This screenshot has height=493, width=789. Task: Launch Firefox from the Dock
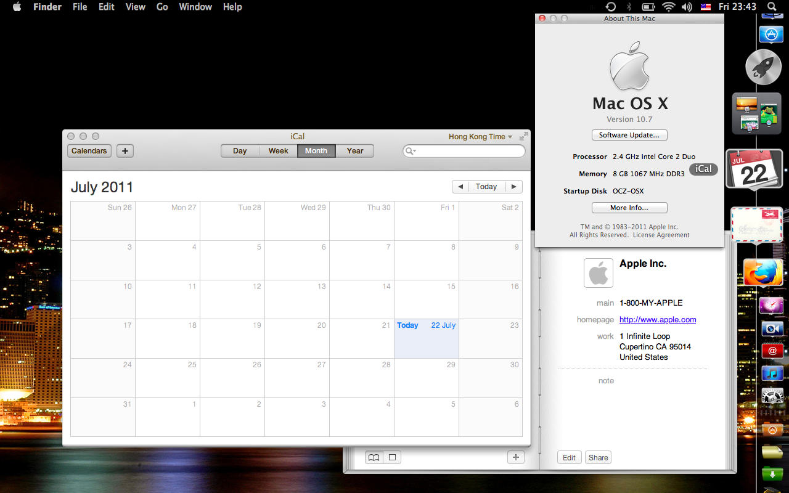(x=762, y=273)
